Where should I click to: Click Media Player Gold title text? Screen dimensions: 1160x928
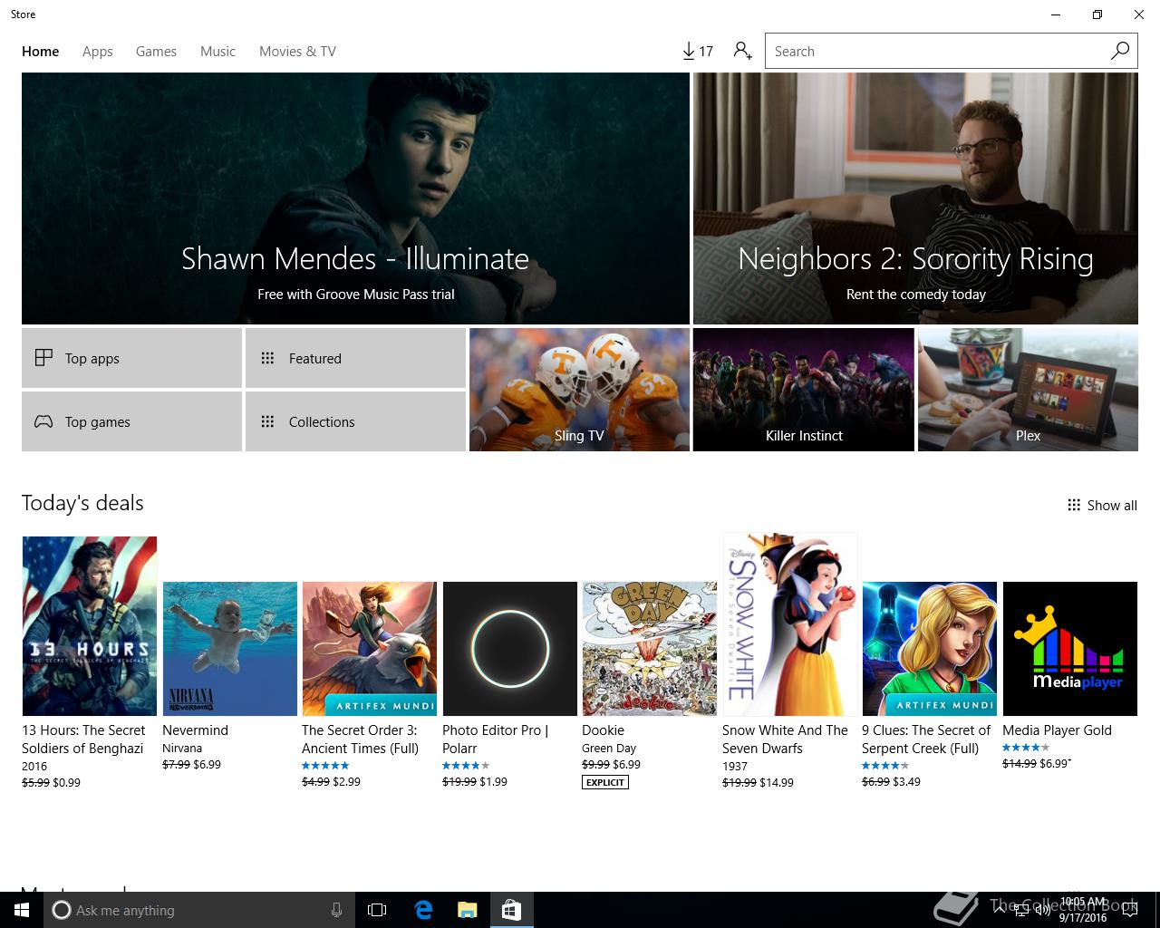pyautogui.click(x=1057, y=730)
